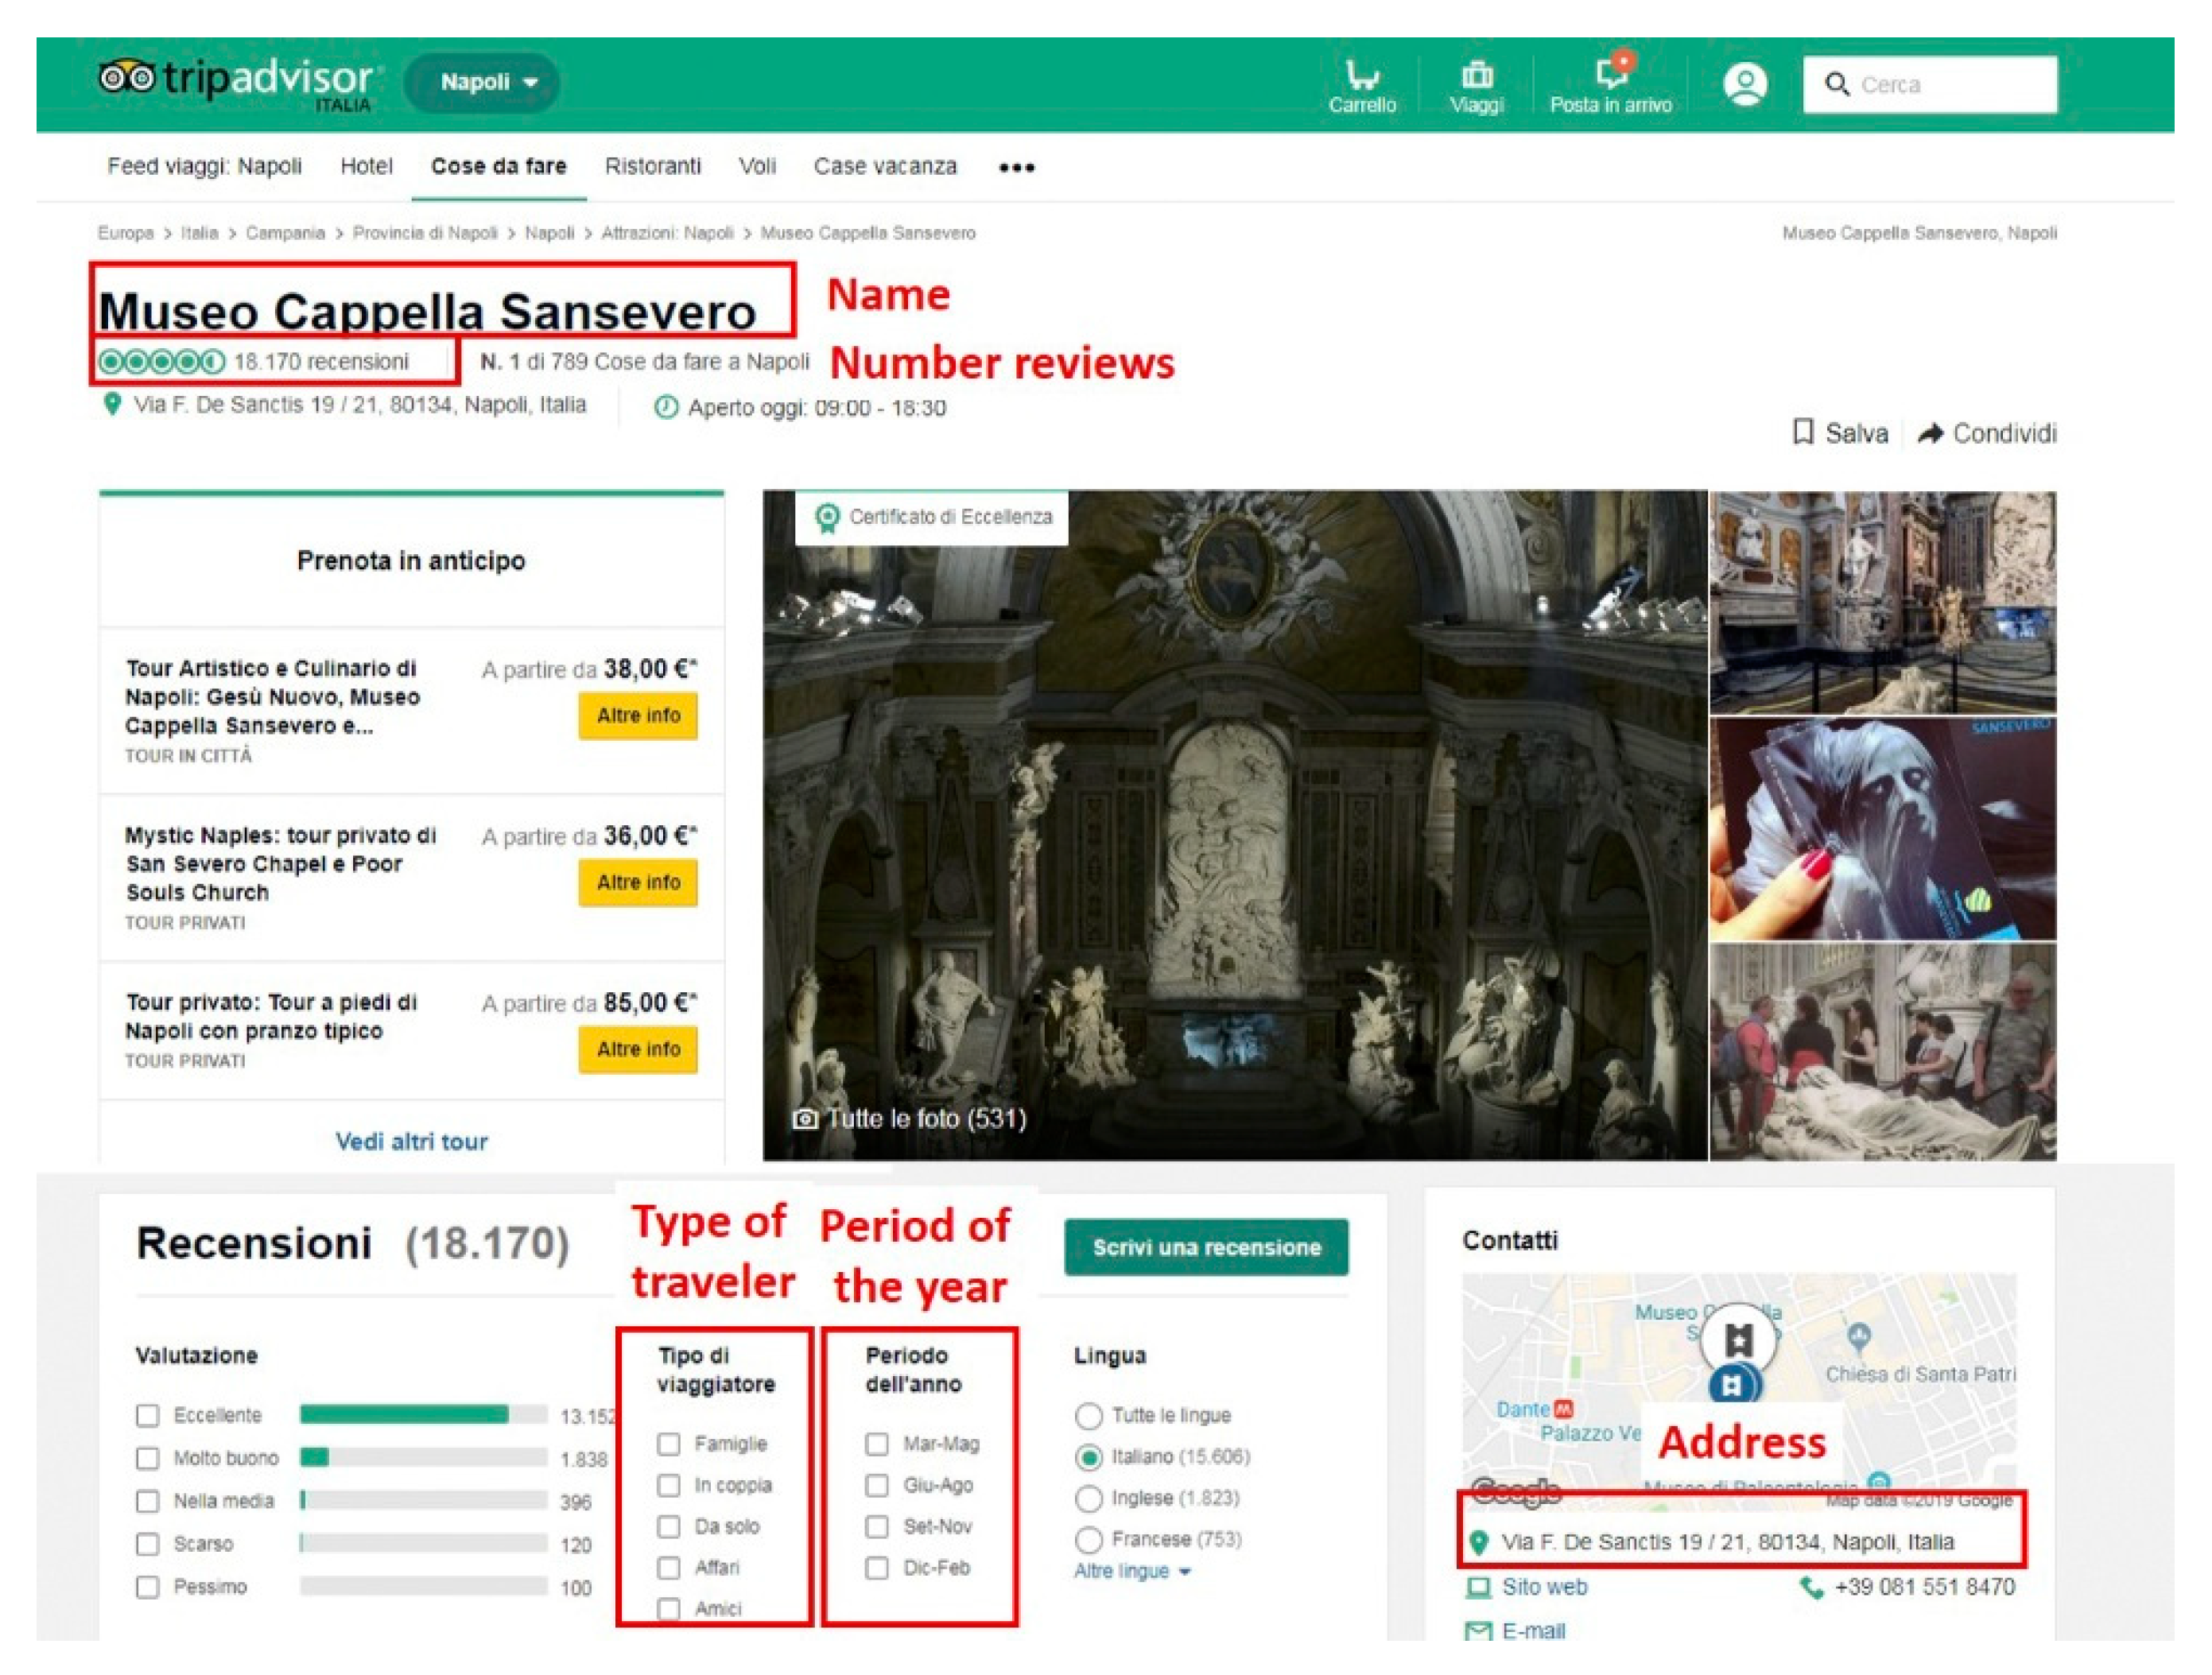Open the three-dots more menu
Screen dimensions: 2212x1675
pos(1016,167)
